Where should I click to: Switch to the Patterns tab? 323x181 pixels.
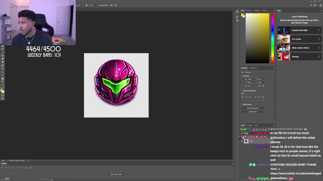[x=264, y=11]
